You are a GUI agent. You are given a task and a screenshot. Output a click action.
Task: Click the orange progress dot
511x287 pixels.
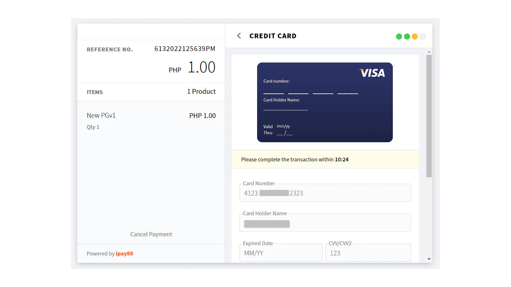(415, 36)
